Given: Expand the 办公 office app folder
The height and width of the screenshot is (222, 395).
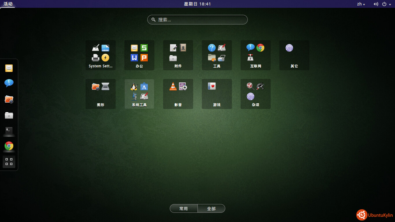Looking at the screenshot, I should [139, 55].
